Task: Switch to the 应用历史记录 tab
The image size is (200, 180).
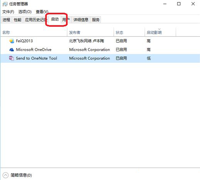Action: (36, 20)
